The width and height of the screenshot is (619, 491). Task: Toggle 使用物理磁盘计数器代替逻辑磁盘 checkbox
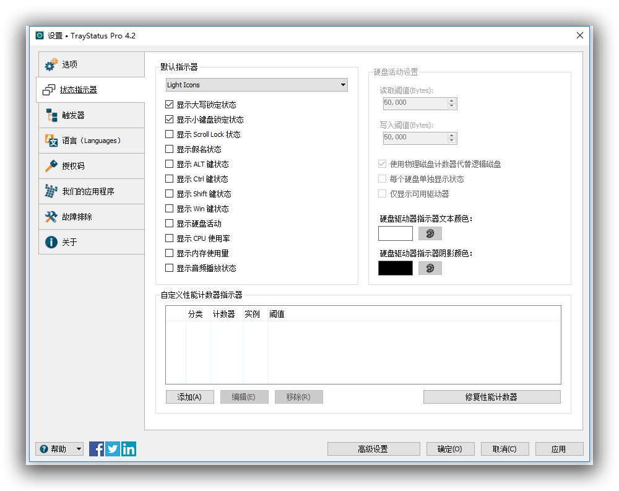[382, 164]
